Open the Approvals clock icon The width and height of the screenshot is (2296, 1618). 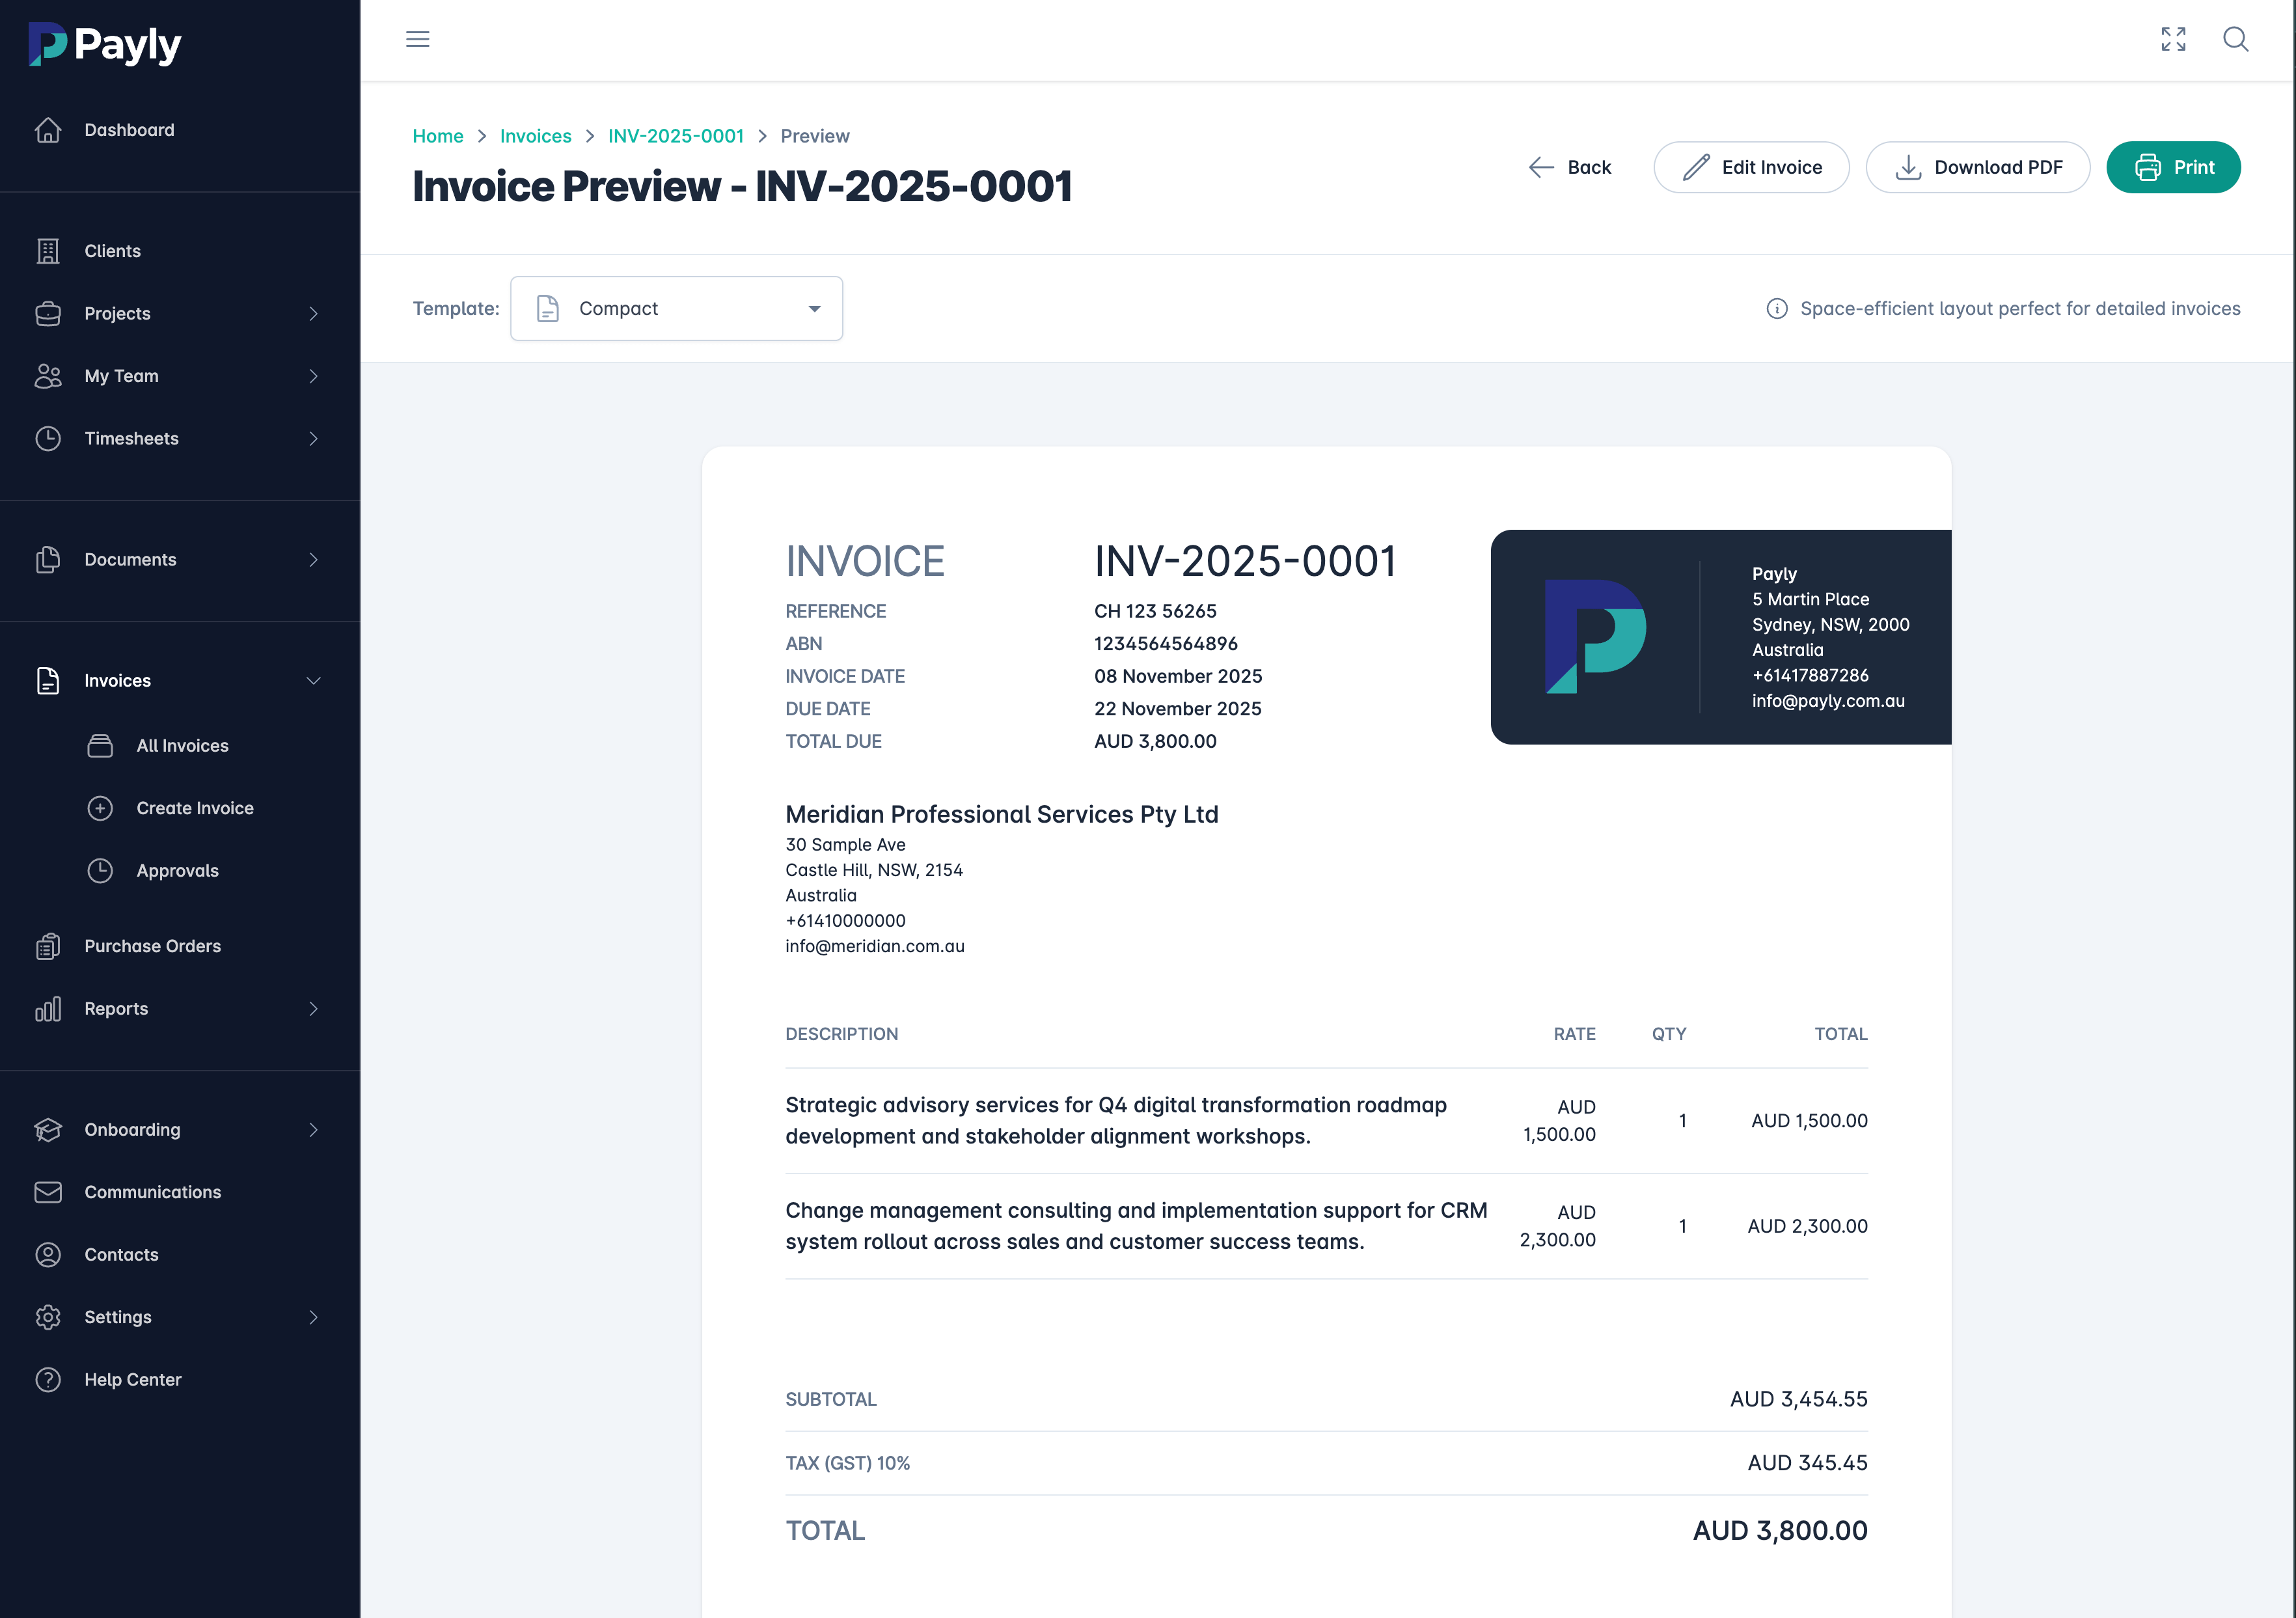100,870
